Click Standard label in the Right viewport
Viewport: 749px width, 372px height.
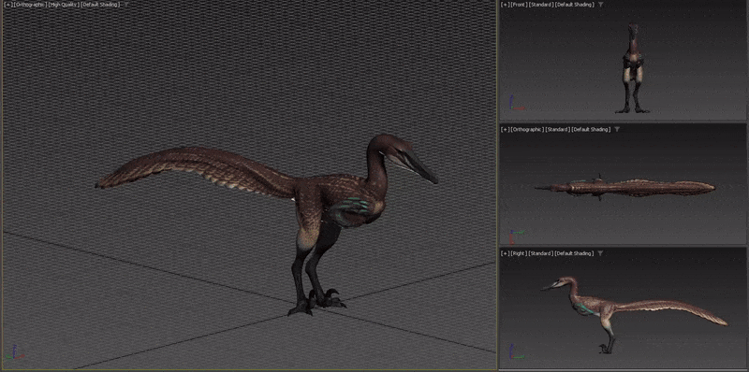coord(541,253)
